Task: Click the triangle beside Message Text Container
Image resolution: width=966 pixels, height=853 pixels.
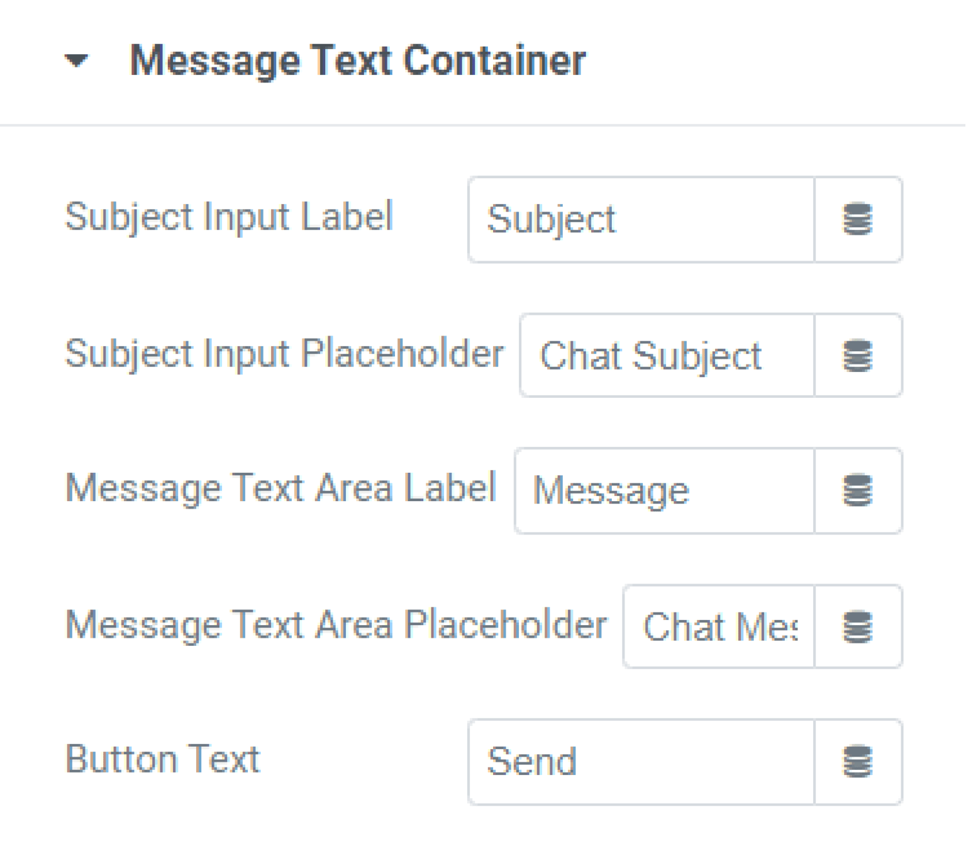Action: coord(75,61)
